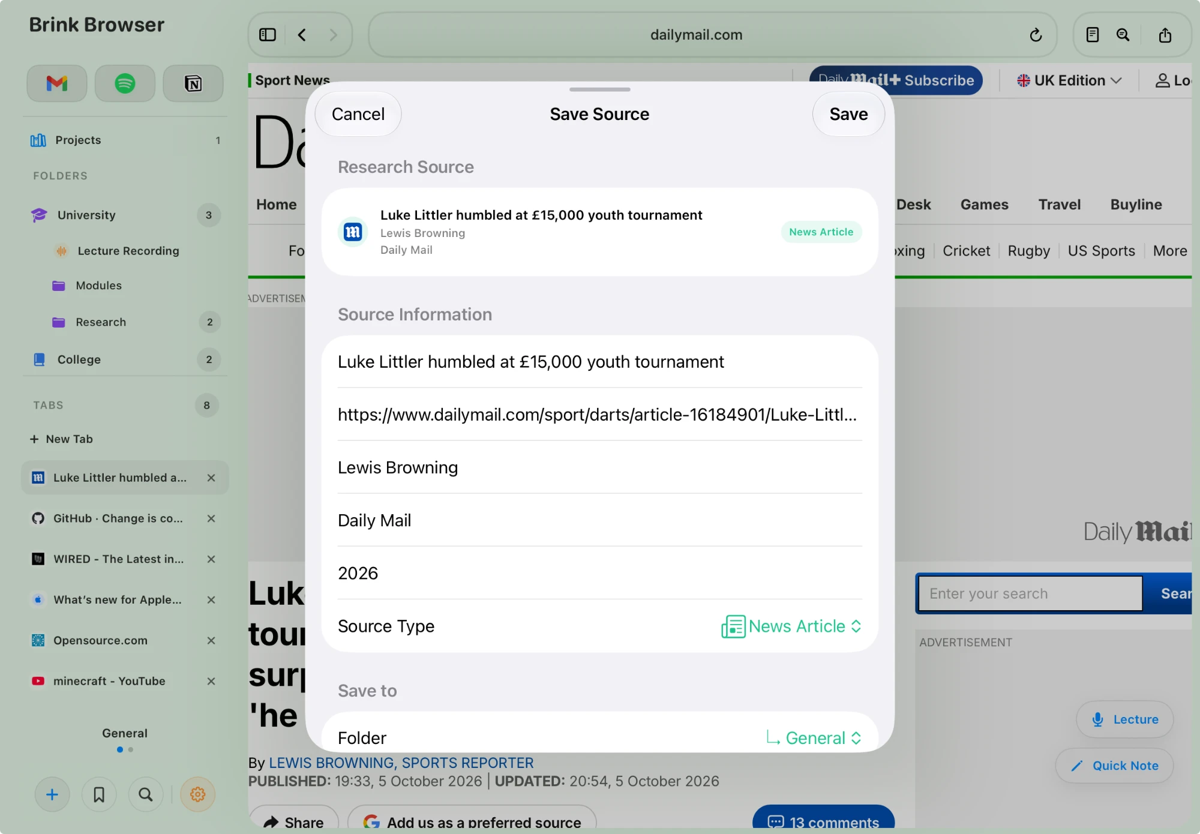The height and width of the screenshot is (834, 1200).
Task: Close the minecraft YouTube tab
Action: (x=211, y=681)
